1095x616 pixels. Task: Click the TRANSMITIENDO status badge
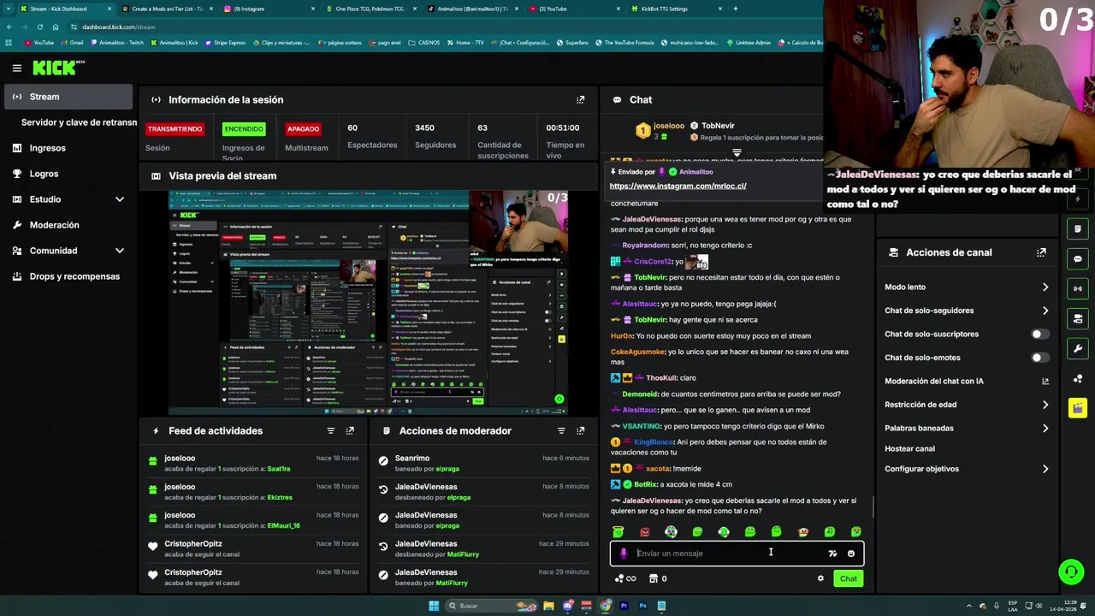click(175, 129)
